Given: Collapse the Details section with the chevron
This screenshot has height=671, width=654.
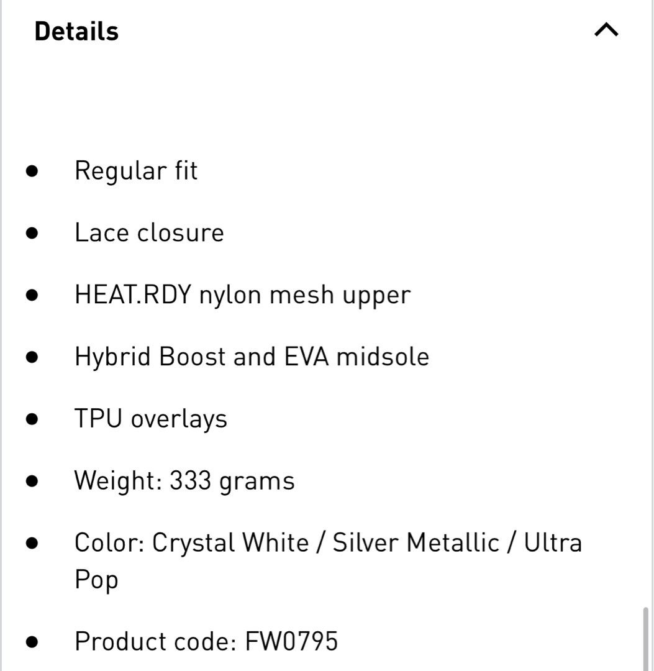Looking at the screenshot, I should point(606,30).
